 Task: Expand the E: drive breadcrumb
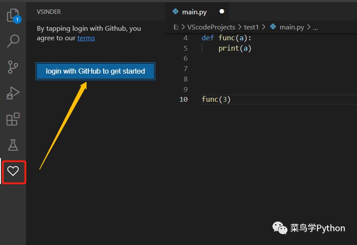pyautogui.click(x=176, y=27)
